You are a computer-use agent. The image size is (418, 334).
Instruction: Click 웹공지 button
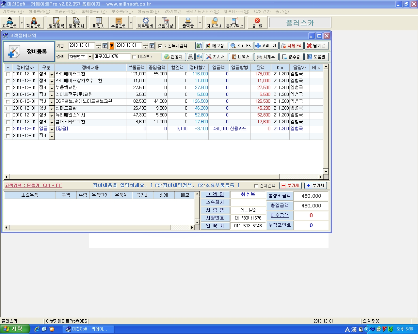(x=174, y=57)
